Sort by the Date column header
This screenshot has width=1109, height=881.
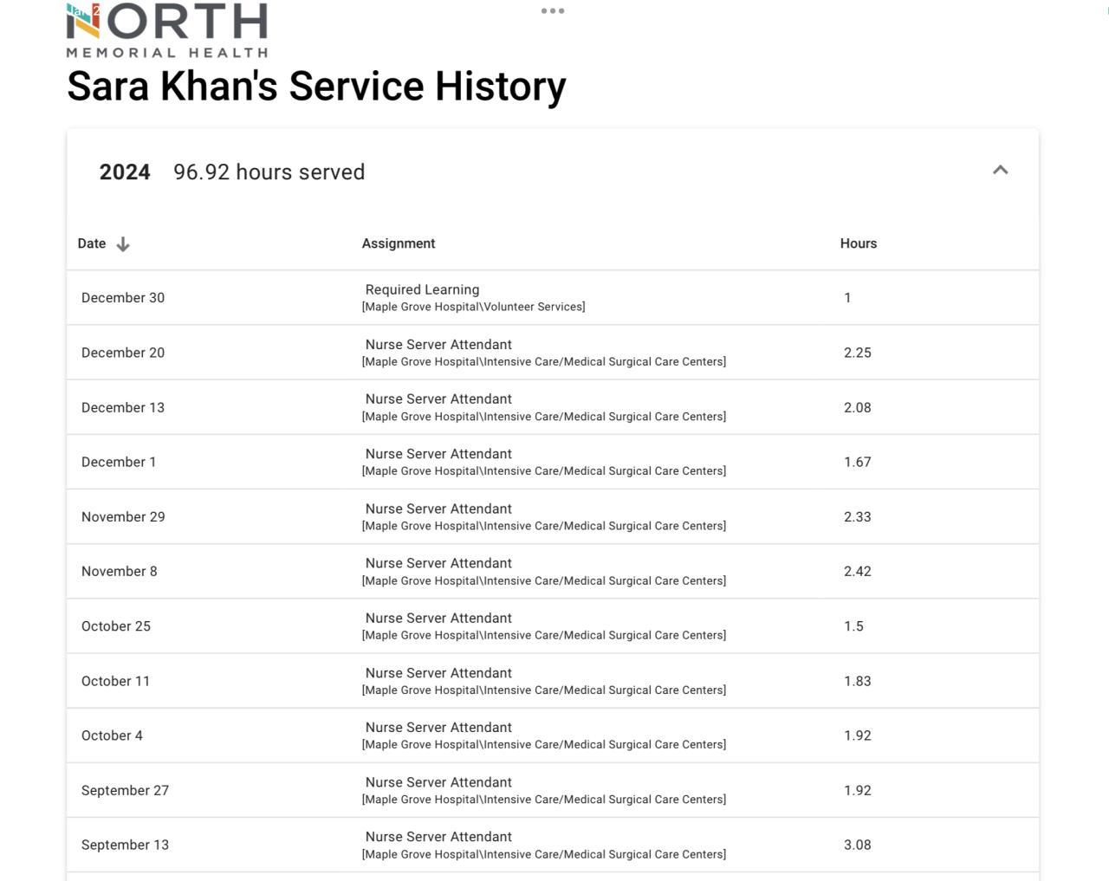pos(92,243)
